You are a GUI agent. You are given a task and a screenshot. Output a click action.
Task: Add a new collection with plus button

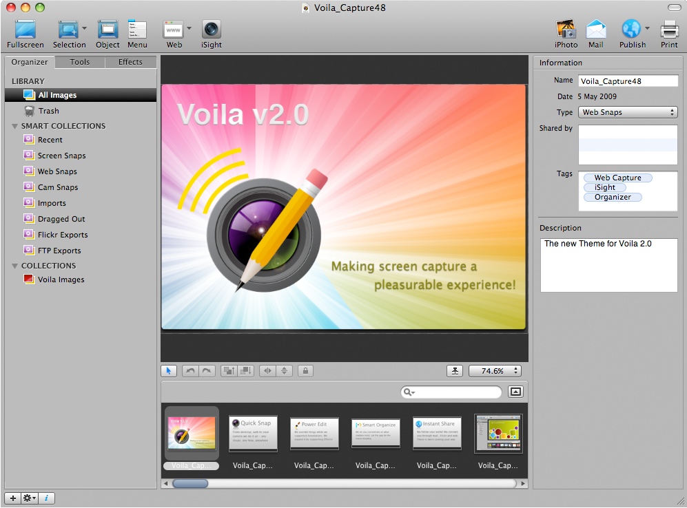(13, 498)
